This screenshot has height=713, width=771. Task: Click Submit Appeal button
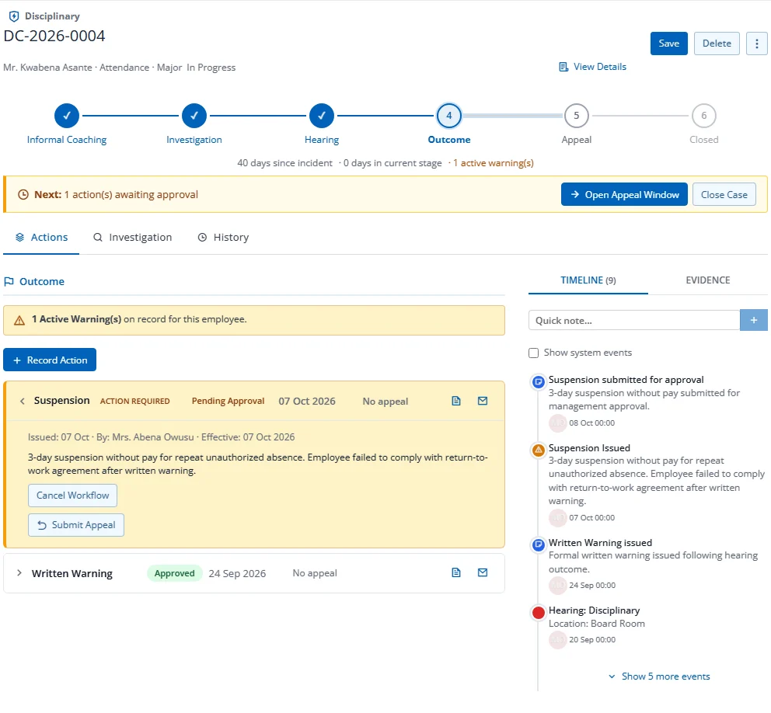76,525
